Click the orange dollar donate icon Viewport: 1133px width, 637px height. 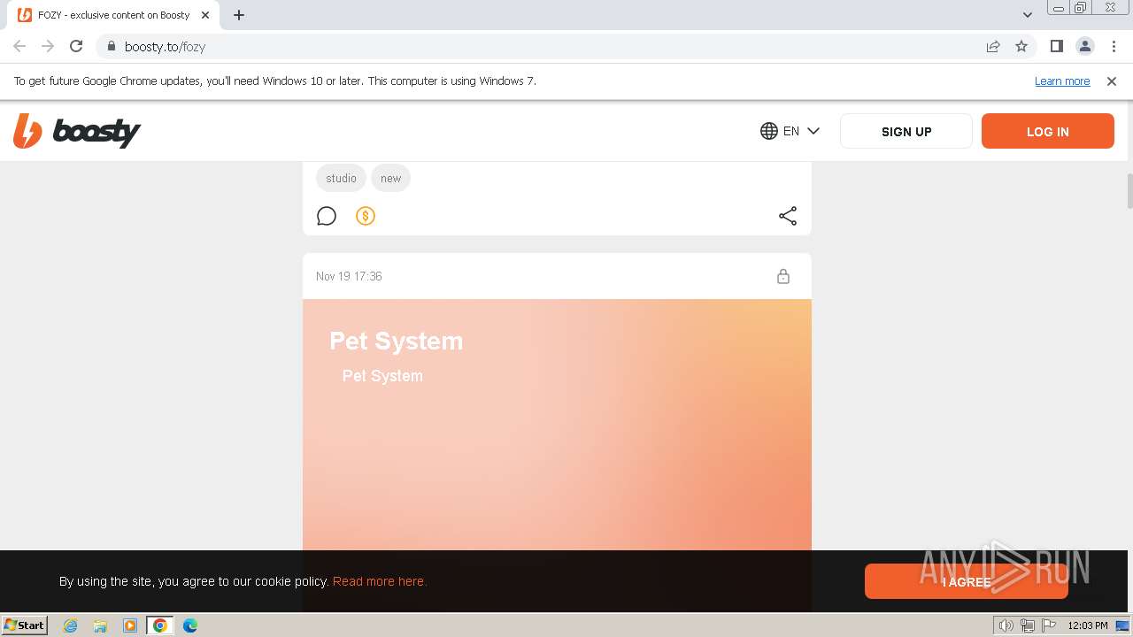(x=366, y=216)
